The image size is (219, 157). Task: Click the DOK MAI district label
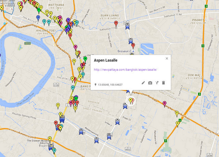(x=194, y=75)
